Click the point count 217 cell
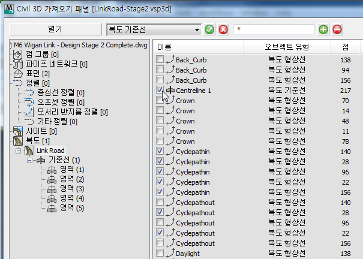The width and height of the screenshot is (363, 259). (346, 91)
